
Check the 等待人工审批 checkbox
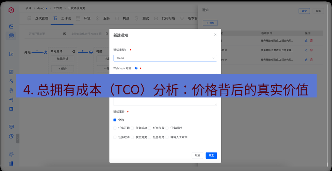tap(167, 137)
